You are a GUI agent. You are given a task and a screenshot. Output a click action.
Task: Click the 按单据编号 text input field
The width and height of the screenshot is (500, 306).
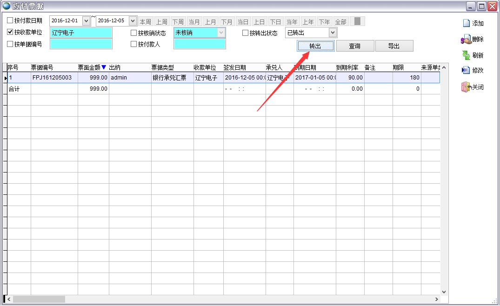point(81,44)
